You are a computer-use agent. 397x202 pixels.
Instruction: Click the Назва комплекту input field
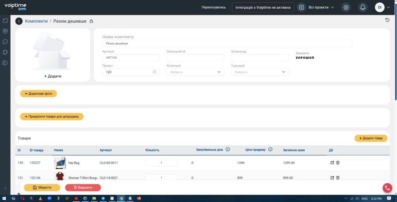[228, 43]
